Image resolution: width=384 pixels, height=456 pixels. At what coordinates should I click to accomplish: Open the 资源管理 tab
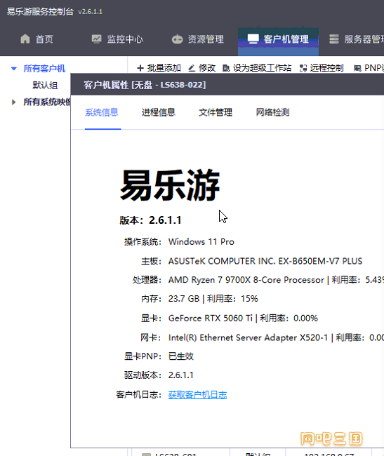point(198,39)
